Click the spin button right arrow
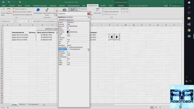Viewport: 194px width, 109px height. click(117, 37)
